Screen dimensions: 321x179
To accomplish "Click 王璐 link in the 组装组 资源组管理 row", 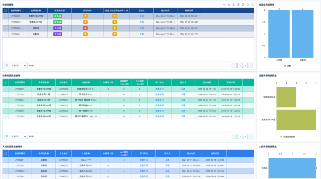I will [142, 28].
